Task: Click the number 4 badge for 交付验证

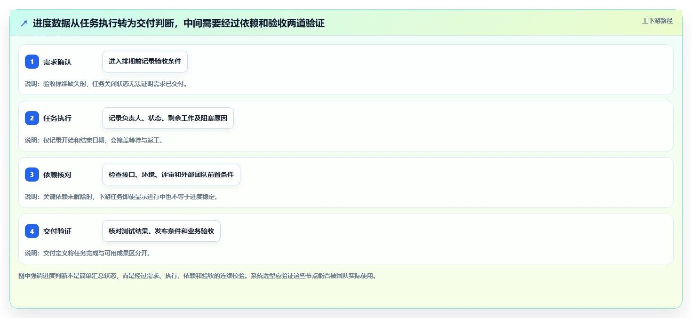Action: pos(32,231)
